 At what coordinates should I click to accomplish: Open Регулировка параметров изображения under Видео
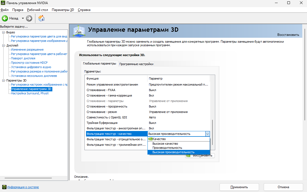[x=39, y=41]
